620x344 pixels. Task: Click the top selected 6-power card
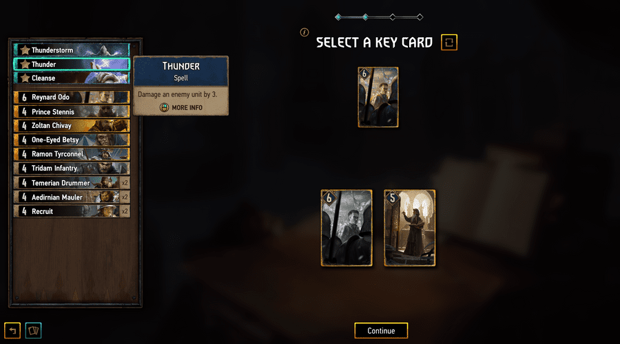click(378, 97)
